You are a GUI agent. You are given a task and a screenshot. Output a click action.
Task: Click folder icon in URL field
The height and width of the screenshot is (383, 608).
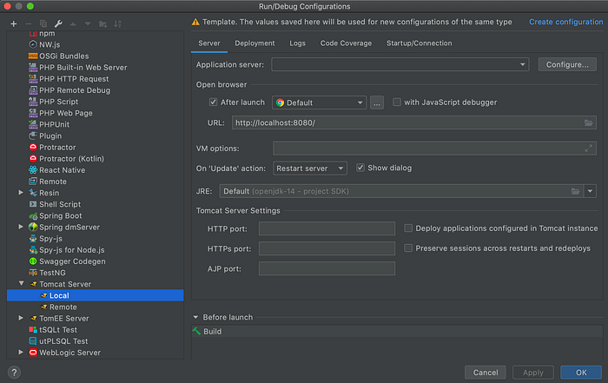click(x=588, y=122)
